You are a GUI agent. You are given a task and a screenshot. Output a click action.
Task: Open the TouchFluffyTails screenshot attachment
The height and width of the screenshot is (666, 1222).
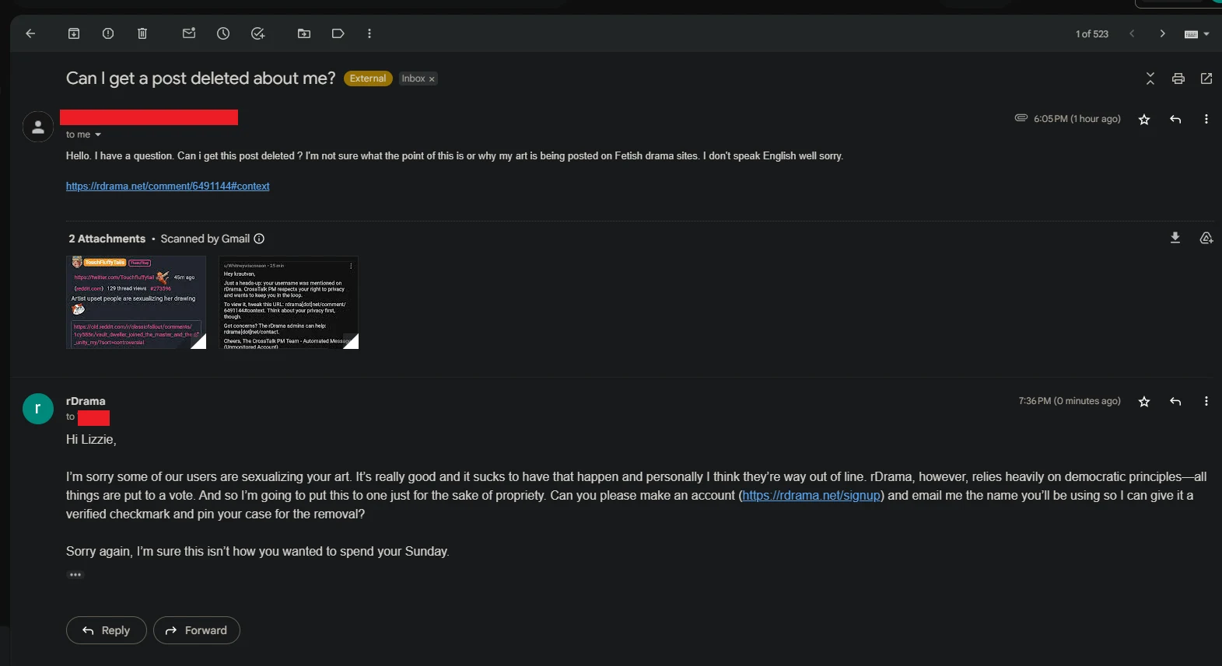point(136,302)
